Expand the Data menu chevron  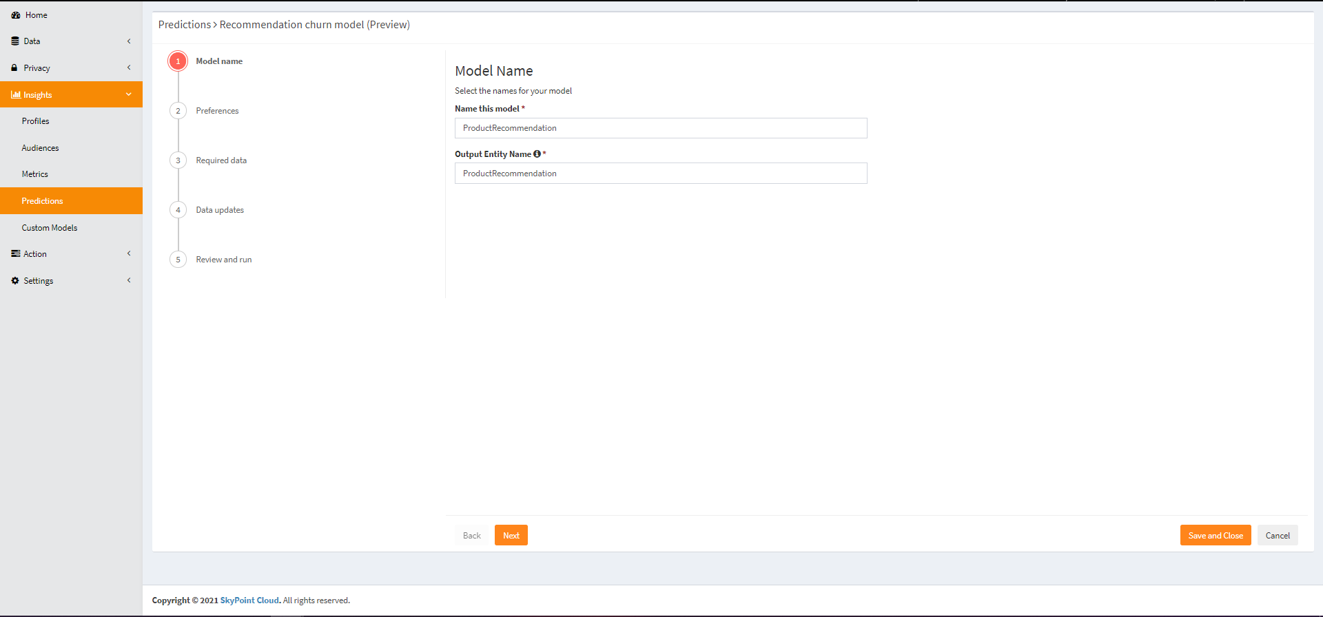(129, 41)
